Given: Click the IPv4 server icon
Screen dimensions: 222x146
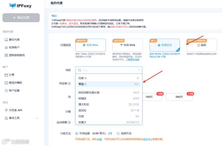Looking at the screenshot, I should click(84, 45).
